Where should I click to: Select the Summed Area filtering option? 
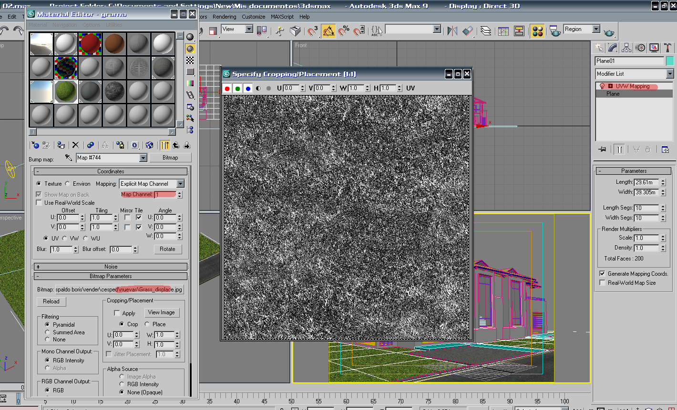point(47,332)
